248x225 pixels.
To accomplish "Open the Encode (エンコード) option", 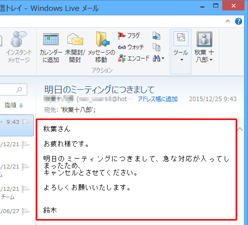I will [133, 58].
